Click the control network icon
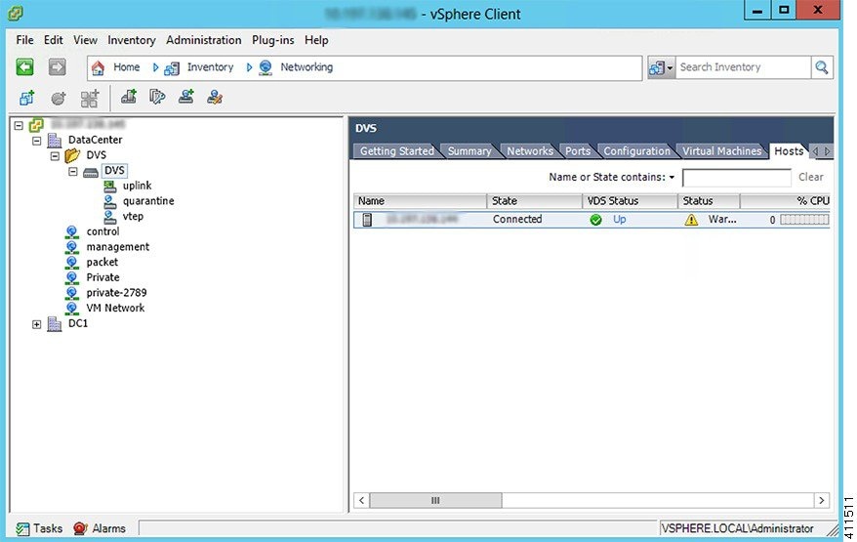The image size is (857, 542). [x=71, y=231]
